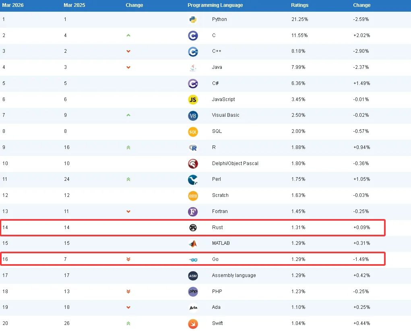Click the Ratings column header

point(299,5)
